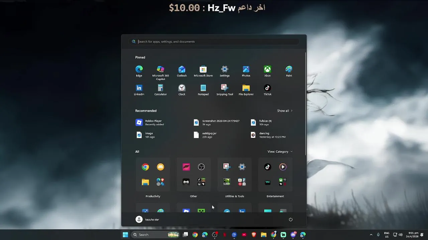The image size is (428, 240).
Task: Switch input language ENG US in tray
Action: tap(387, 235)
